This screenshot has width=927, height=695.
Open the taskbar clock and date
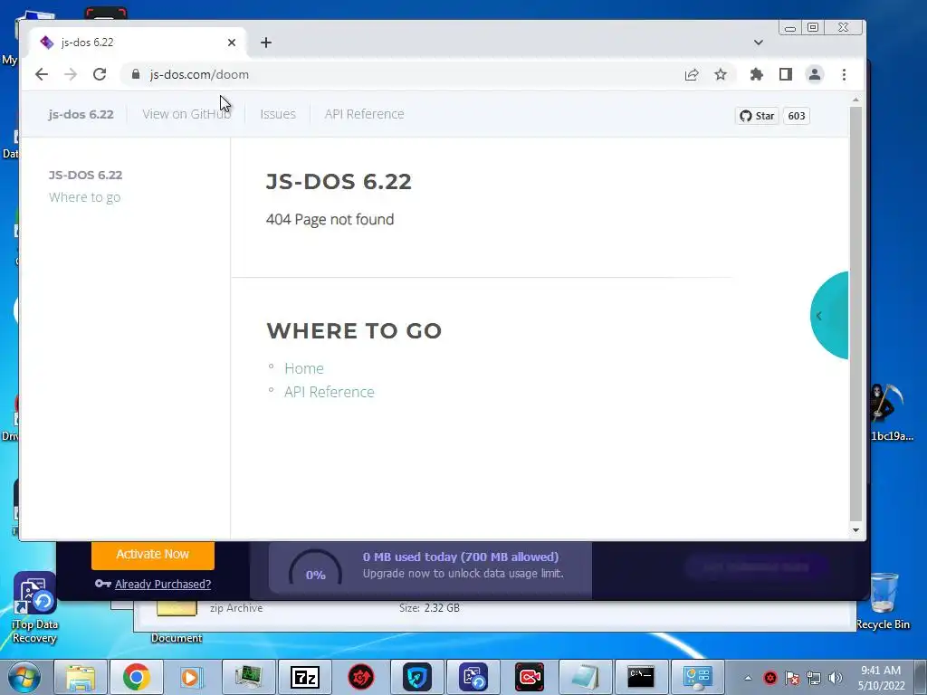click(881, 678)
